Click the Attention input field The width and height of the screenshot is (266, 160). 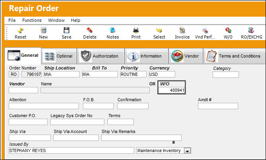(x=44, y=106)
